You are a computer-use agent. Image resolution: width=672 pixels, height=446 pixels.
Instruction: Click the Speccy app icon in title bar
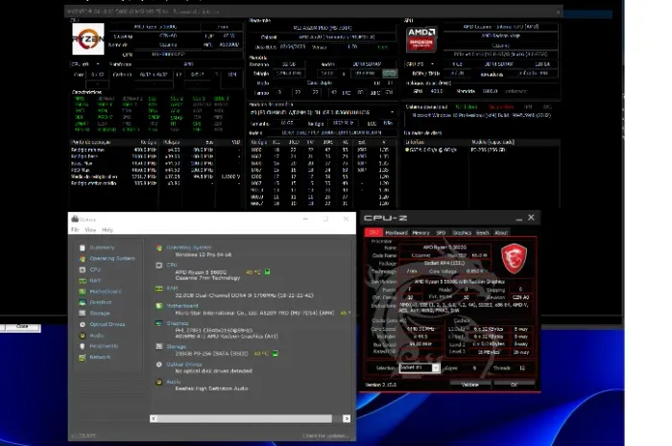tap(75, 219)
